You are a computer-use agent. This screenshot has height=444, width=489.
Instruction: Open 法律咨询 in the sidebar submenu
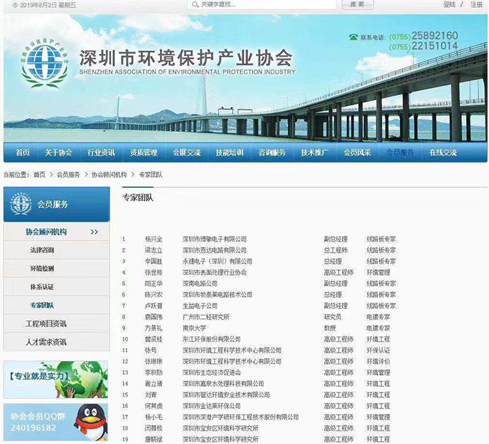42,250
